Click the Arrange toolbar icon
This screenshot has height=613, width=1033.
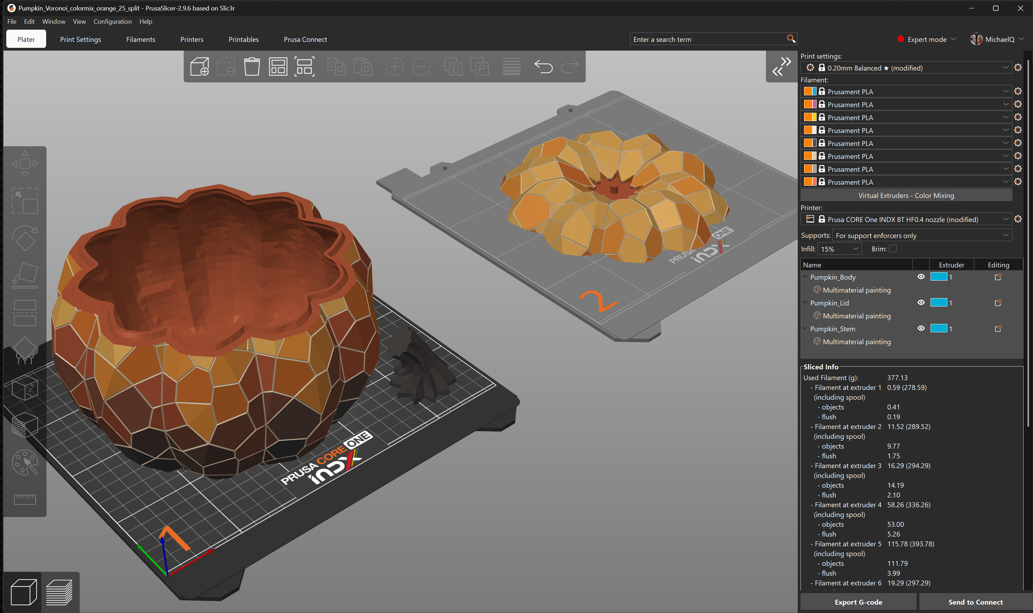pos(278,67)
